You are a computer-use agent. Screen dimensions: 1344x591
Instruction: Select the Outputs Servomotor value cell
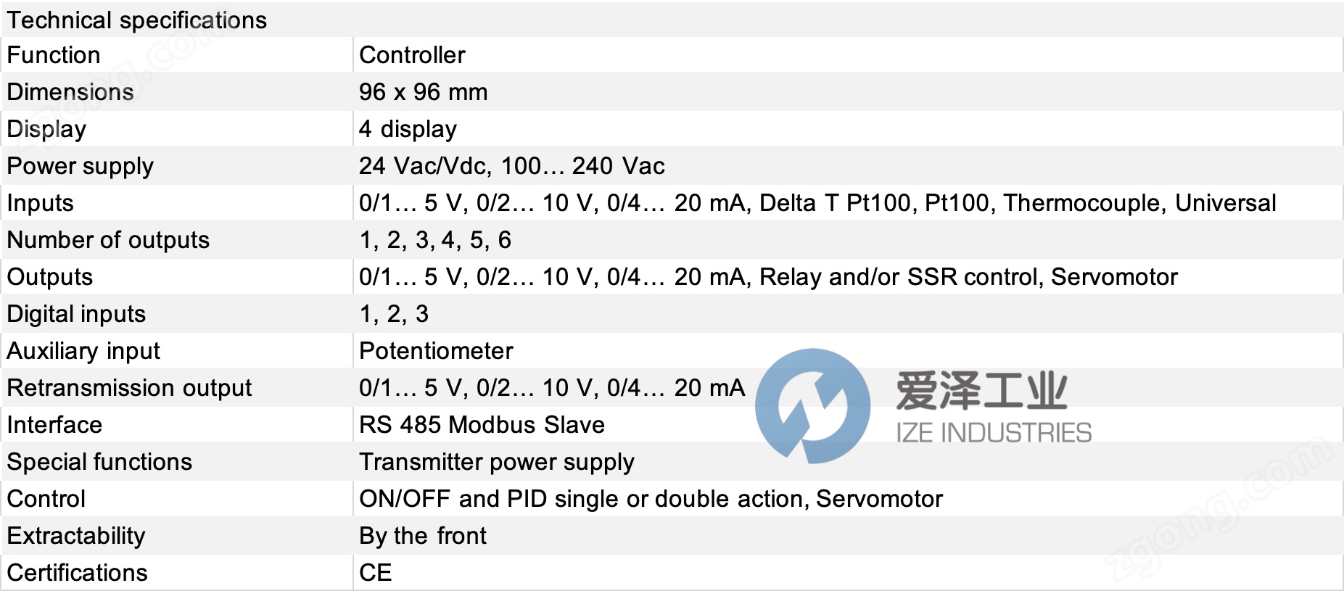[x=848, y=277]
